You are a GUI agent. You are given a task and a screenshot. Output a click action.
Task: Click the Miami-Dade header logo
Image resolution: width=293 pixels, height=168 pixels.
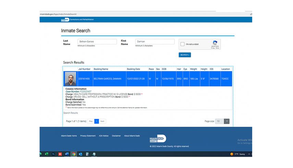point(65,20)
